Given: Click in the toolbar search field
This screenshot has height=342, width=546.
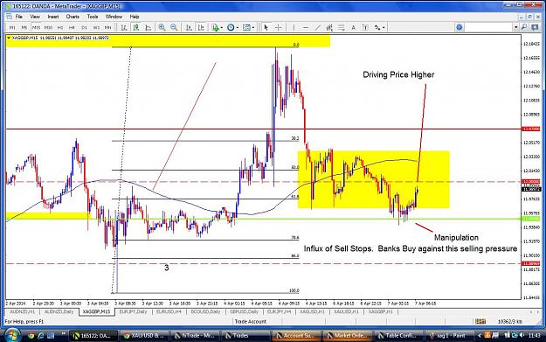Looking at the screenshot, I should [489, 27].
